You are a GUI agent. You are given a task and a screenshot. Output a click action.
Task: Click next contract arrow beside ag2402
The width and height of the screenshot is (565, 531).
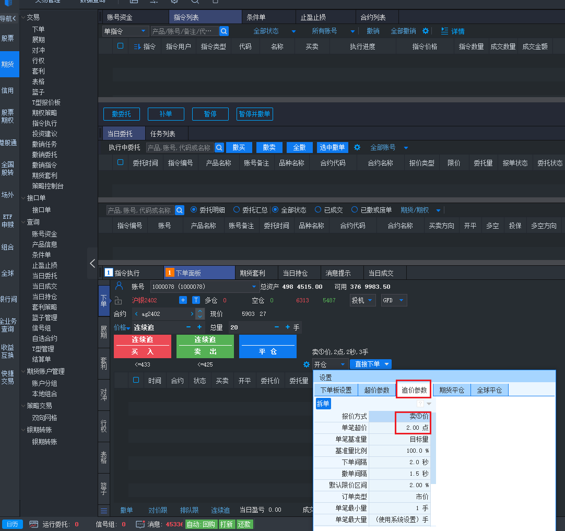192,314
